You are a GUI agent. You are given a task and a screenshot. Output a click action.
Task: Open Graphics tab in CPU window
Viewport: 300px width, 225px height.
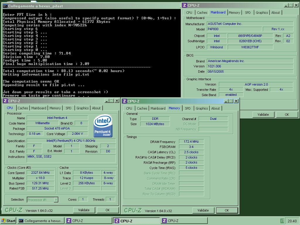82,108
